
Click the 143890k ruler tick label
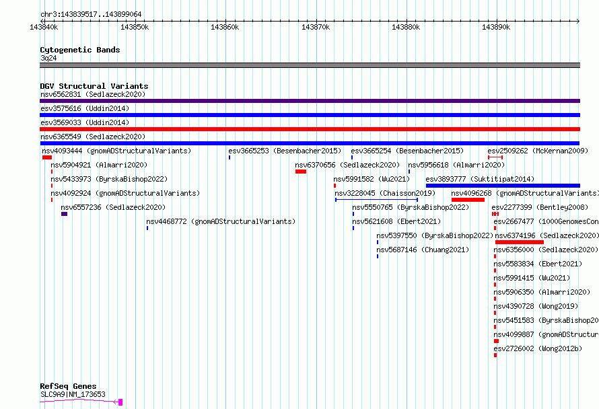click(496, 27)
